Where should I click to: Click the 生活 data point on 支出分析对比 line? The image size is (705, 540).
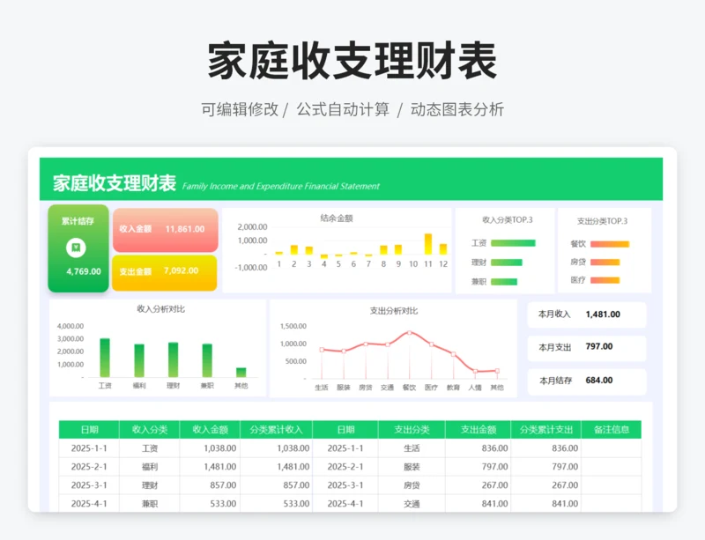coord(322,350)
